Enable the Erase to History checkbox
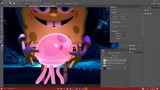Image resolution: width=160 pixels, height=90 pixels. [x=65, y=3]
